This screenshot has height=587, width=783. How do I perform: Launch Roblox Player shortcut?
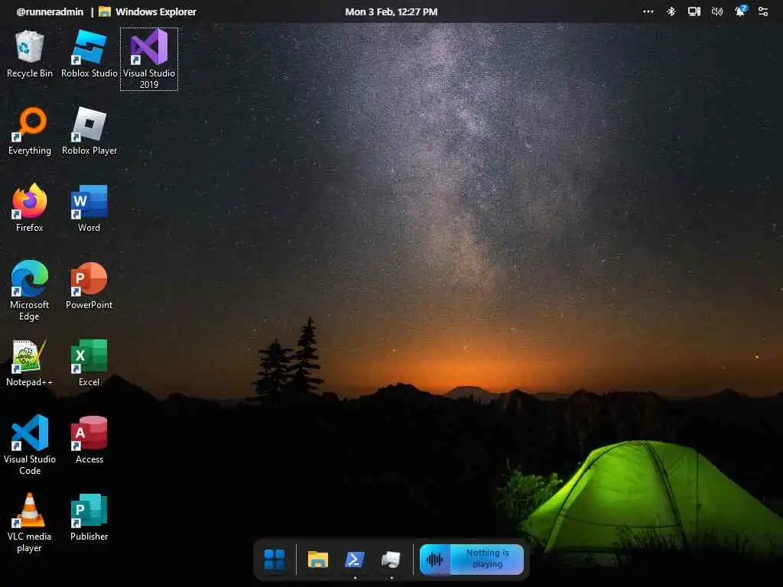(89, 131)
